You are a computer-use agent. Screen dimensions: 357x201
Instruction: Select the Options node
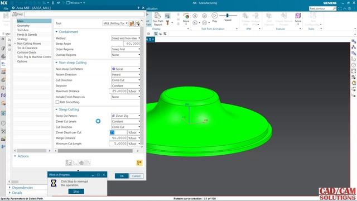coord(22,61)
